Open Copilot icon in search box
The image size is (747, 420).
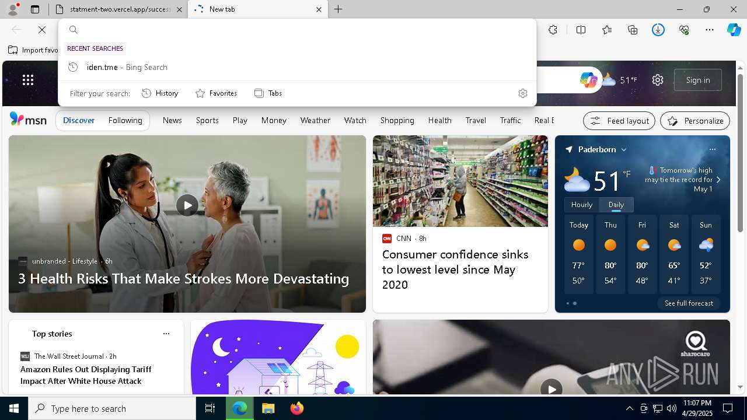[588, 80]
